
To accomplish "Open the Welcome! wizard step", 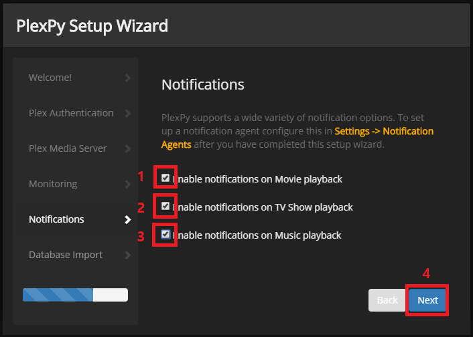I will (x=50, y=78).
